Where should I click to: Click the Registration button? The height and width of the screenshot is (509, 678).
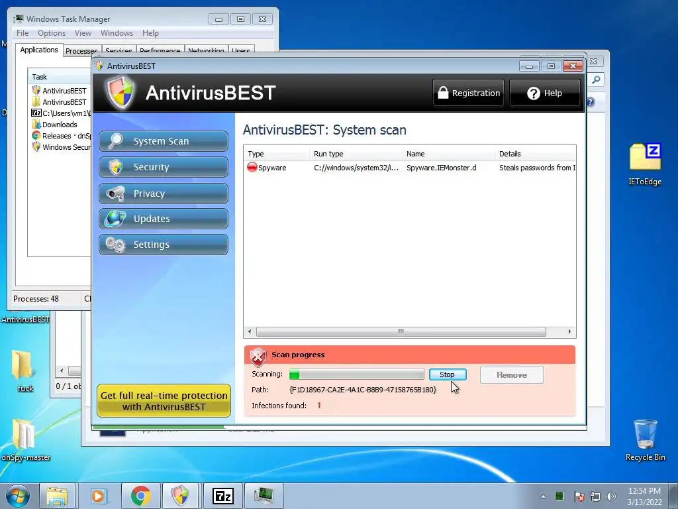pos(468,93)
